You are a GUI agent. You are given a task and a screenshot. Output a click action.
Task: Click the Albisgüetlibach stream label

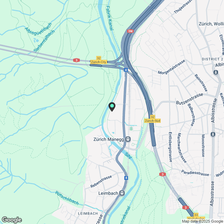[x=38, y=29]
